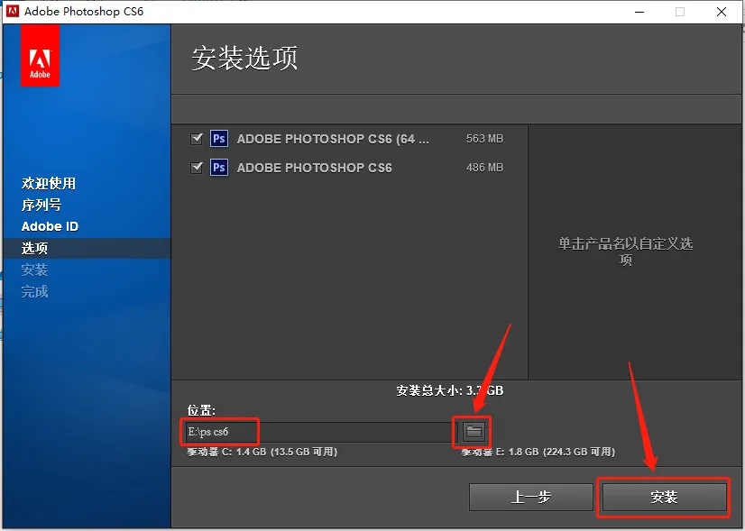Select ADOBE PHOTOSHOP CS6 (64 ... product name
The width and height of the screenshot is (745, 531).
(333, 139)
